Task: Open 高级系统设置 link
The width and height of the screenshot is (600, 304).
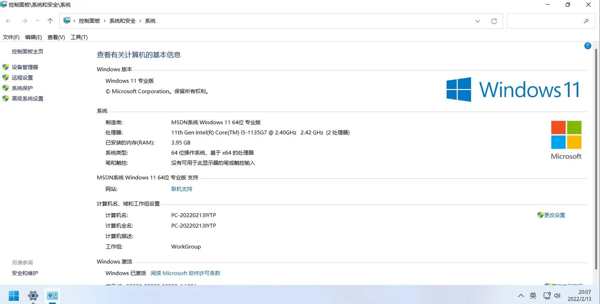Action: click(27, 98)
